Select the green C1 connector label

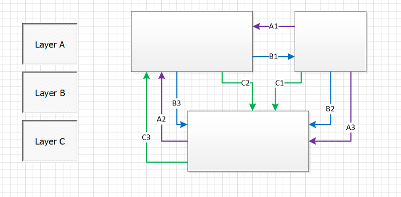click(x=280, y=83)
